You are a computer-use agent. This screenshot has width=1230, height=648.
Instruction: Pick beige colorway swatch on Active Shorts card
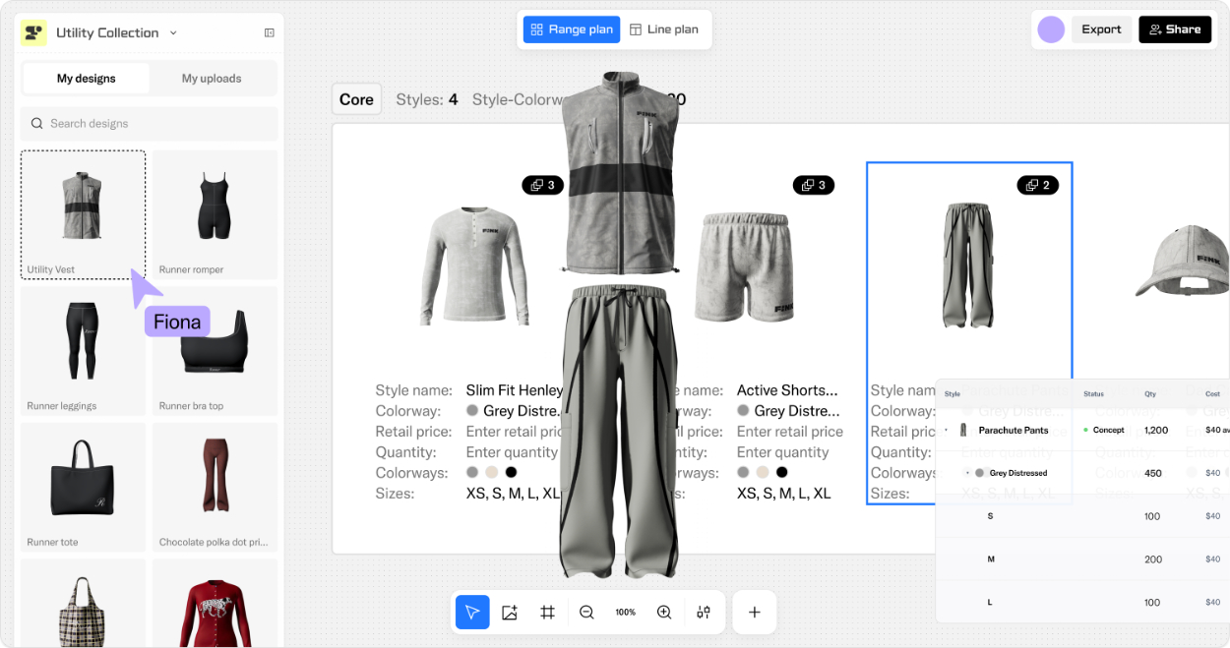coord(763,472)
